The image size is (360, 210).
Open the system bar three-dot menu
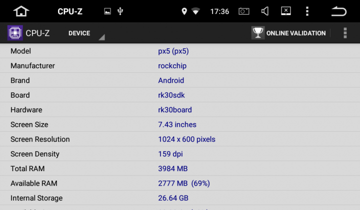pos(307,11)
